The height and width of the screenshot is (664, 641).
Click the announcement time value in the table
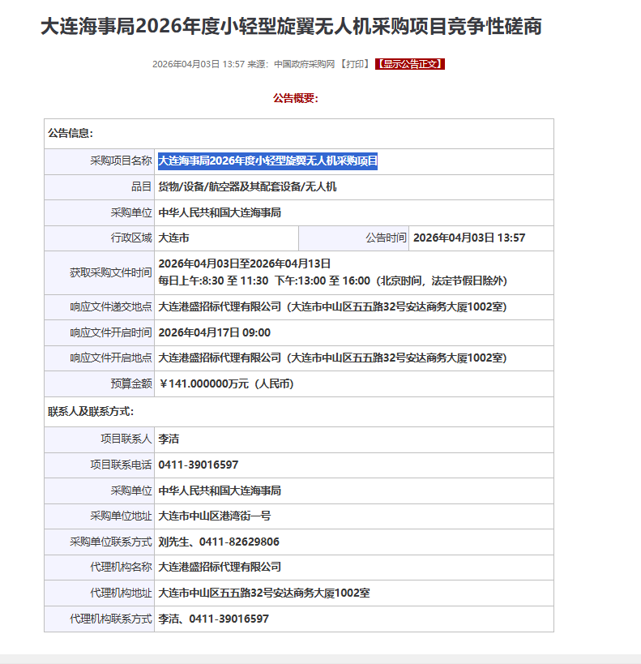pyautogui.click(x=469, y=238)
